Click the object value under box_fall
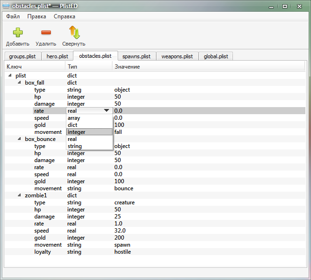Image resolution: width=311 pixels, height=280 pixels. click(x=122, y=90)
